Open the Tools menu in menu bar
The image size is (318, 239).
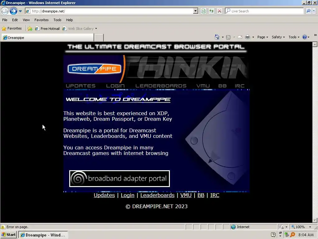point(57,20)
